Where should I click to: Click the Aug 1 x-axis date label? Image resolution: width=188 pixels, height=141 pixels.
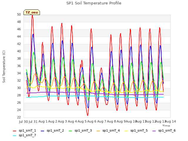pos(43,121)
